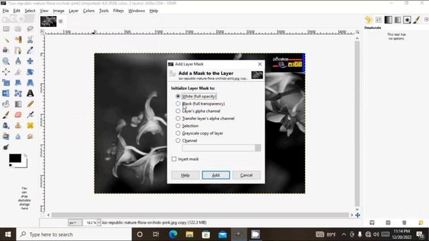
Task: Open the File menu
Action: tap(6, 11)
